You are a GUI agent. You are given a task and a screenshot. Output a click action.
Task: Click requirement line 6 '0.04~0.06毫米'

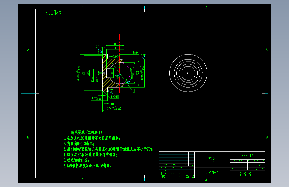[88, 166]
